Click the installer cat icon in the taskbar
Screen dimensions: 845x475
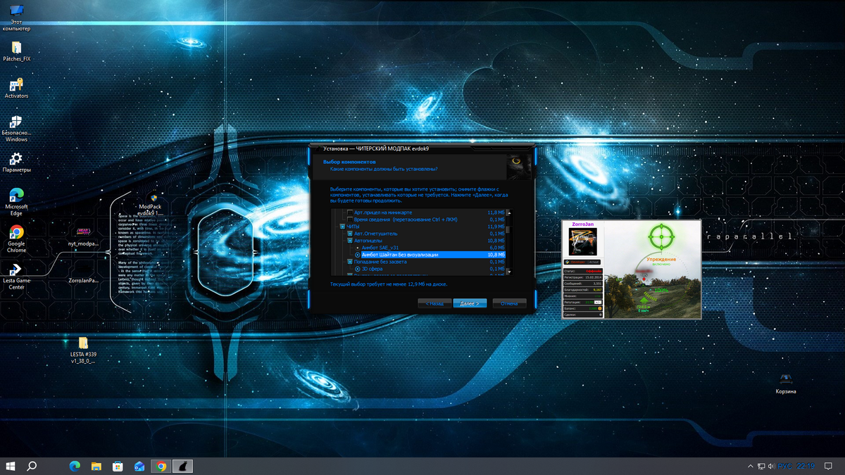tap(182, 466)
